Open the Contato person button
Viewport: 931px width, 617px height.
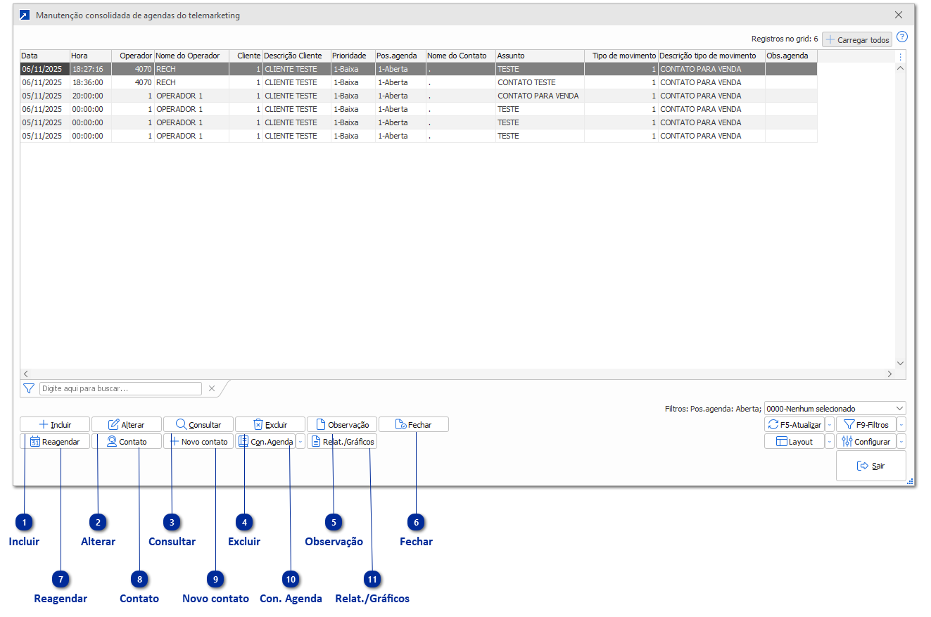[127, 442]
